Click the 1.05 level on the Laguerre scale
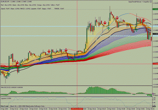 (154, 98)
